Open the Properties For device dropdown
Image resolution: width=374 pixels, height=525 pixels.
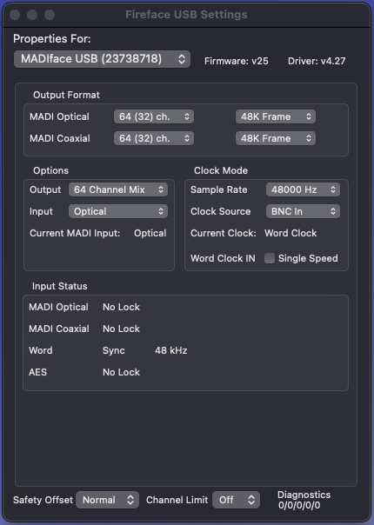(103, 59)
